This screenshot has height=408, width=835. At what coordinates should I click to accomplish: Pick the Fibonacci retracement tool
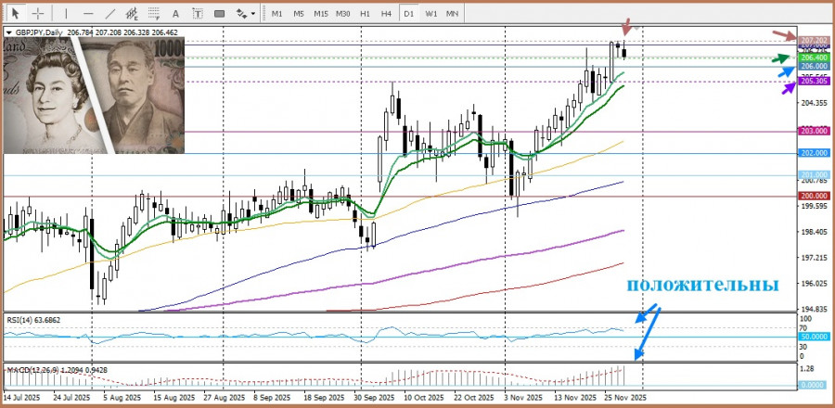[154, 14]
